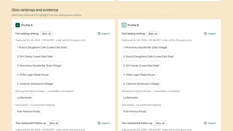This screenshot has width=233, height=131.
Task: Click 'Two-restaurant follow-up' label in Profile B
Action: pos(137,123)
